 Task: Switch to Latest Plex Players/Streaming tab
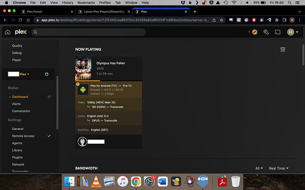104,11
